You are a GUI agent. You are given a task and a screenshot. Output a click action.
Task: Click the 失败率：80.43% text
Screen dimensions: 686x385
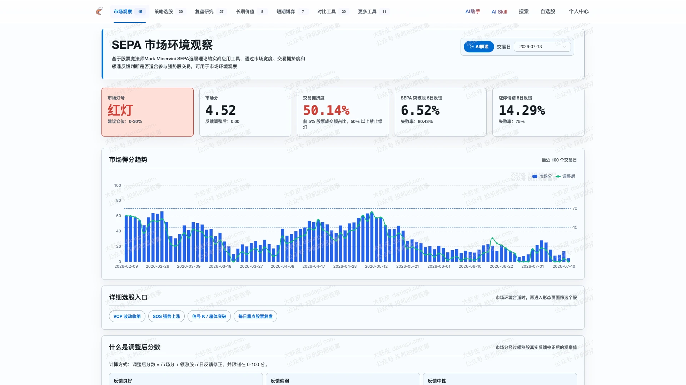[417, 122]
